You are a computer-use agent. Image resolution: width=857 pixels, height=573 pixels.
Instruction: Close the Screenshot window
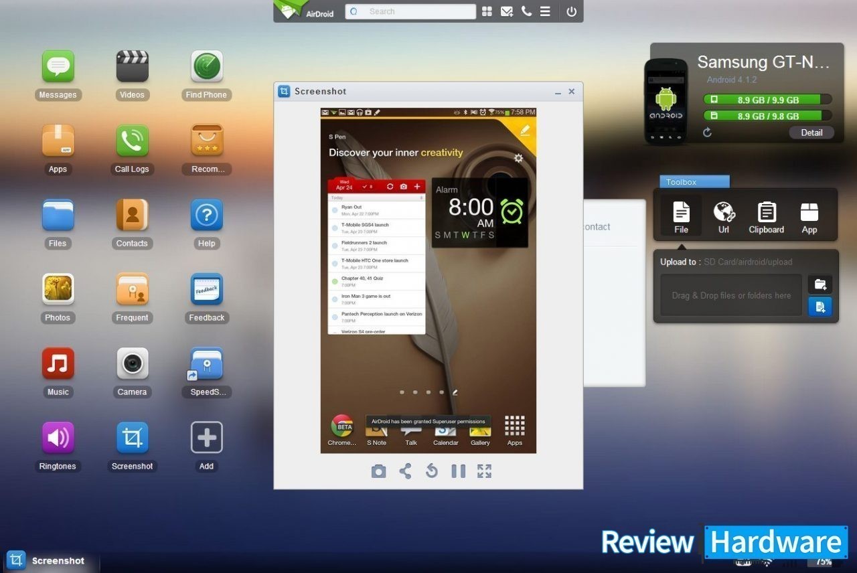coord(572,92)
